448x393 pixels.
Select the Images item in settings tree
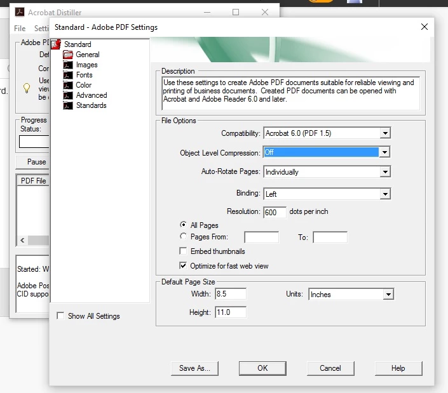(x=86, y=65)
